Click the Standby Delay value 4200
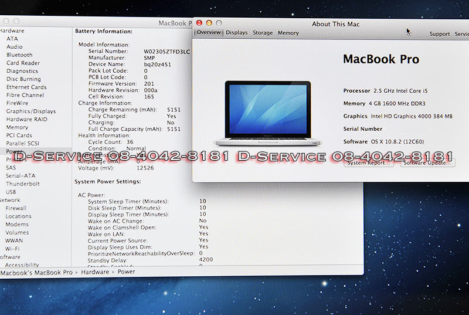Screen dimensions: 469x315 206,260
